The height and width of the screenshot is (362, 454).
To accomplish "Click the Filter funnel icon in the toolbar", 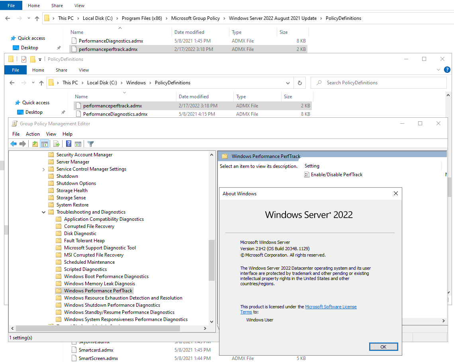I will pos(91,144).
